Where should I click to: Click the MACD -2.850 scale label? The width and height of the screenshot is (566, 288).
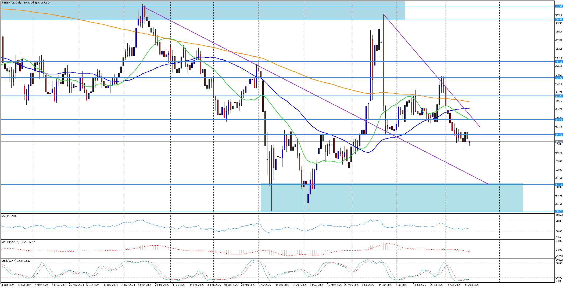[559, 256]
